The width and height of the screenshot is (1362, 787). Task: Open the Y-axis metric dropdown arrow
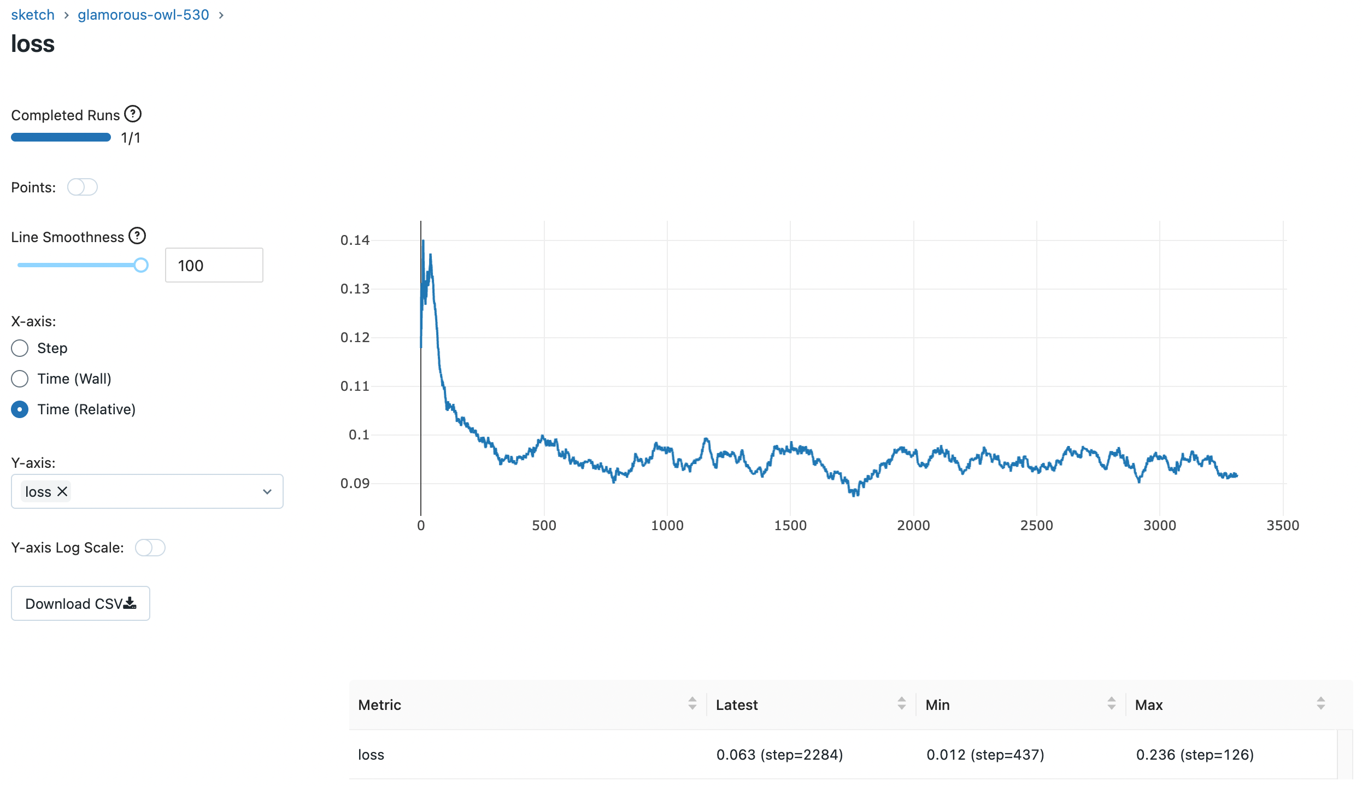tap(267, 491)
